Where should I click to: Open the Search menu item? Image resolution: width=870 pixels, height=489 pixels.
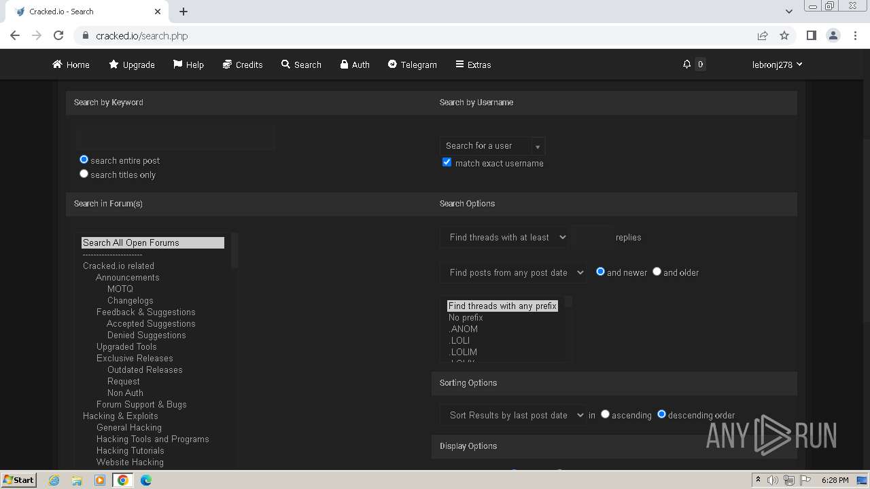pyautogui.click(x=301, y=65)
